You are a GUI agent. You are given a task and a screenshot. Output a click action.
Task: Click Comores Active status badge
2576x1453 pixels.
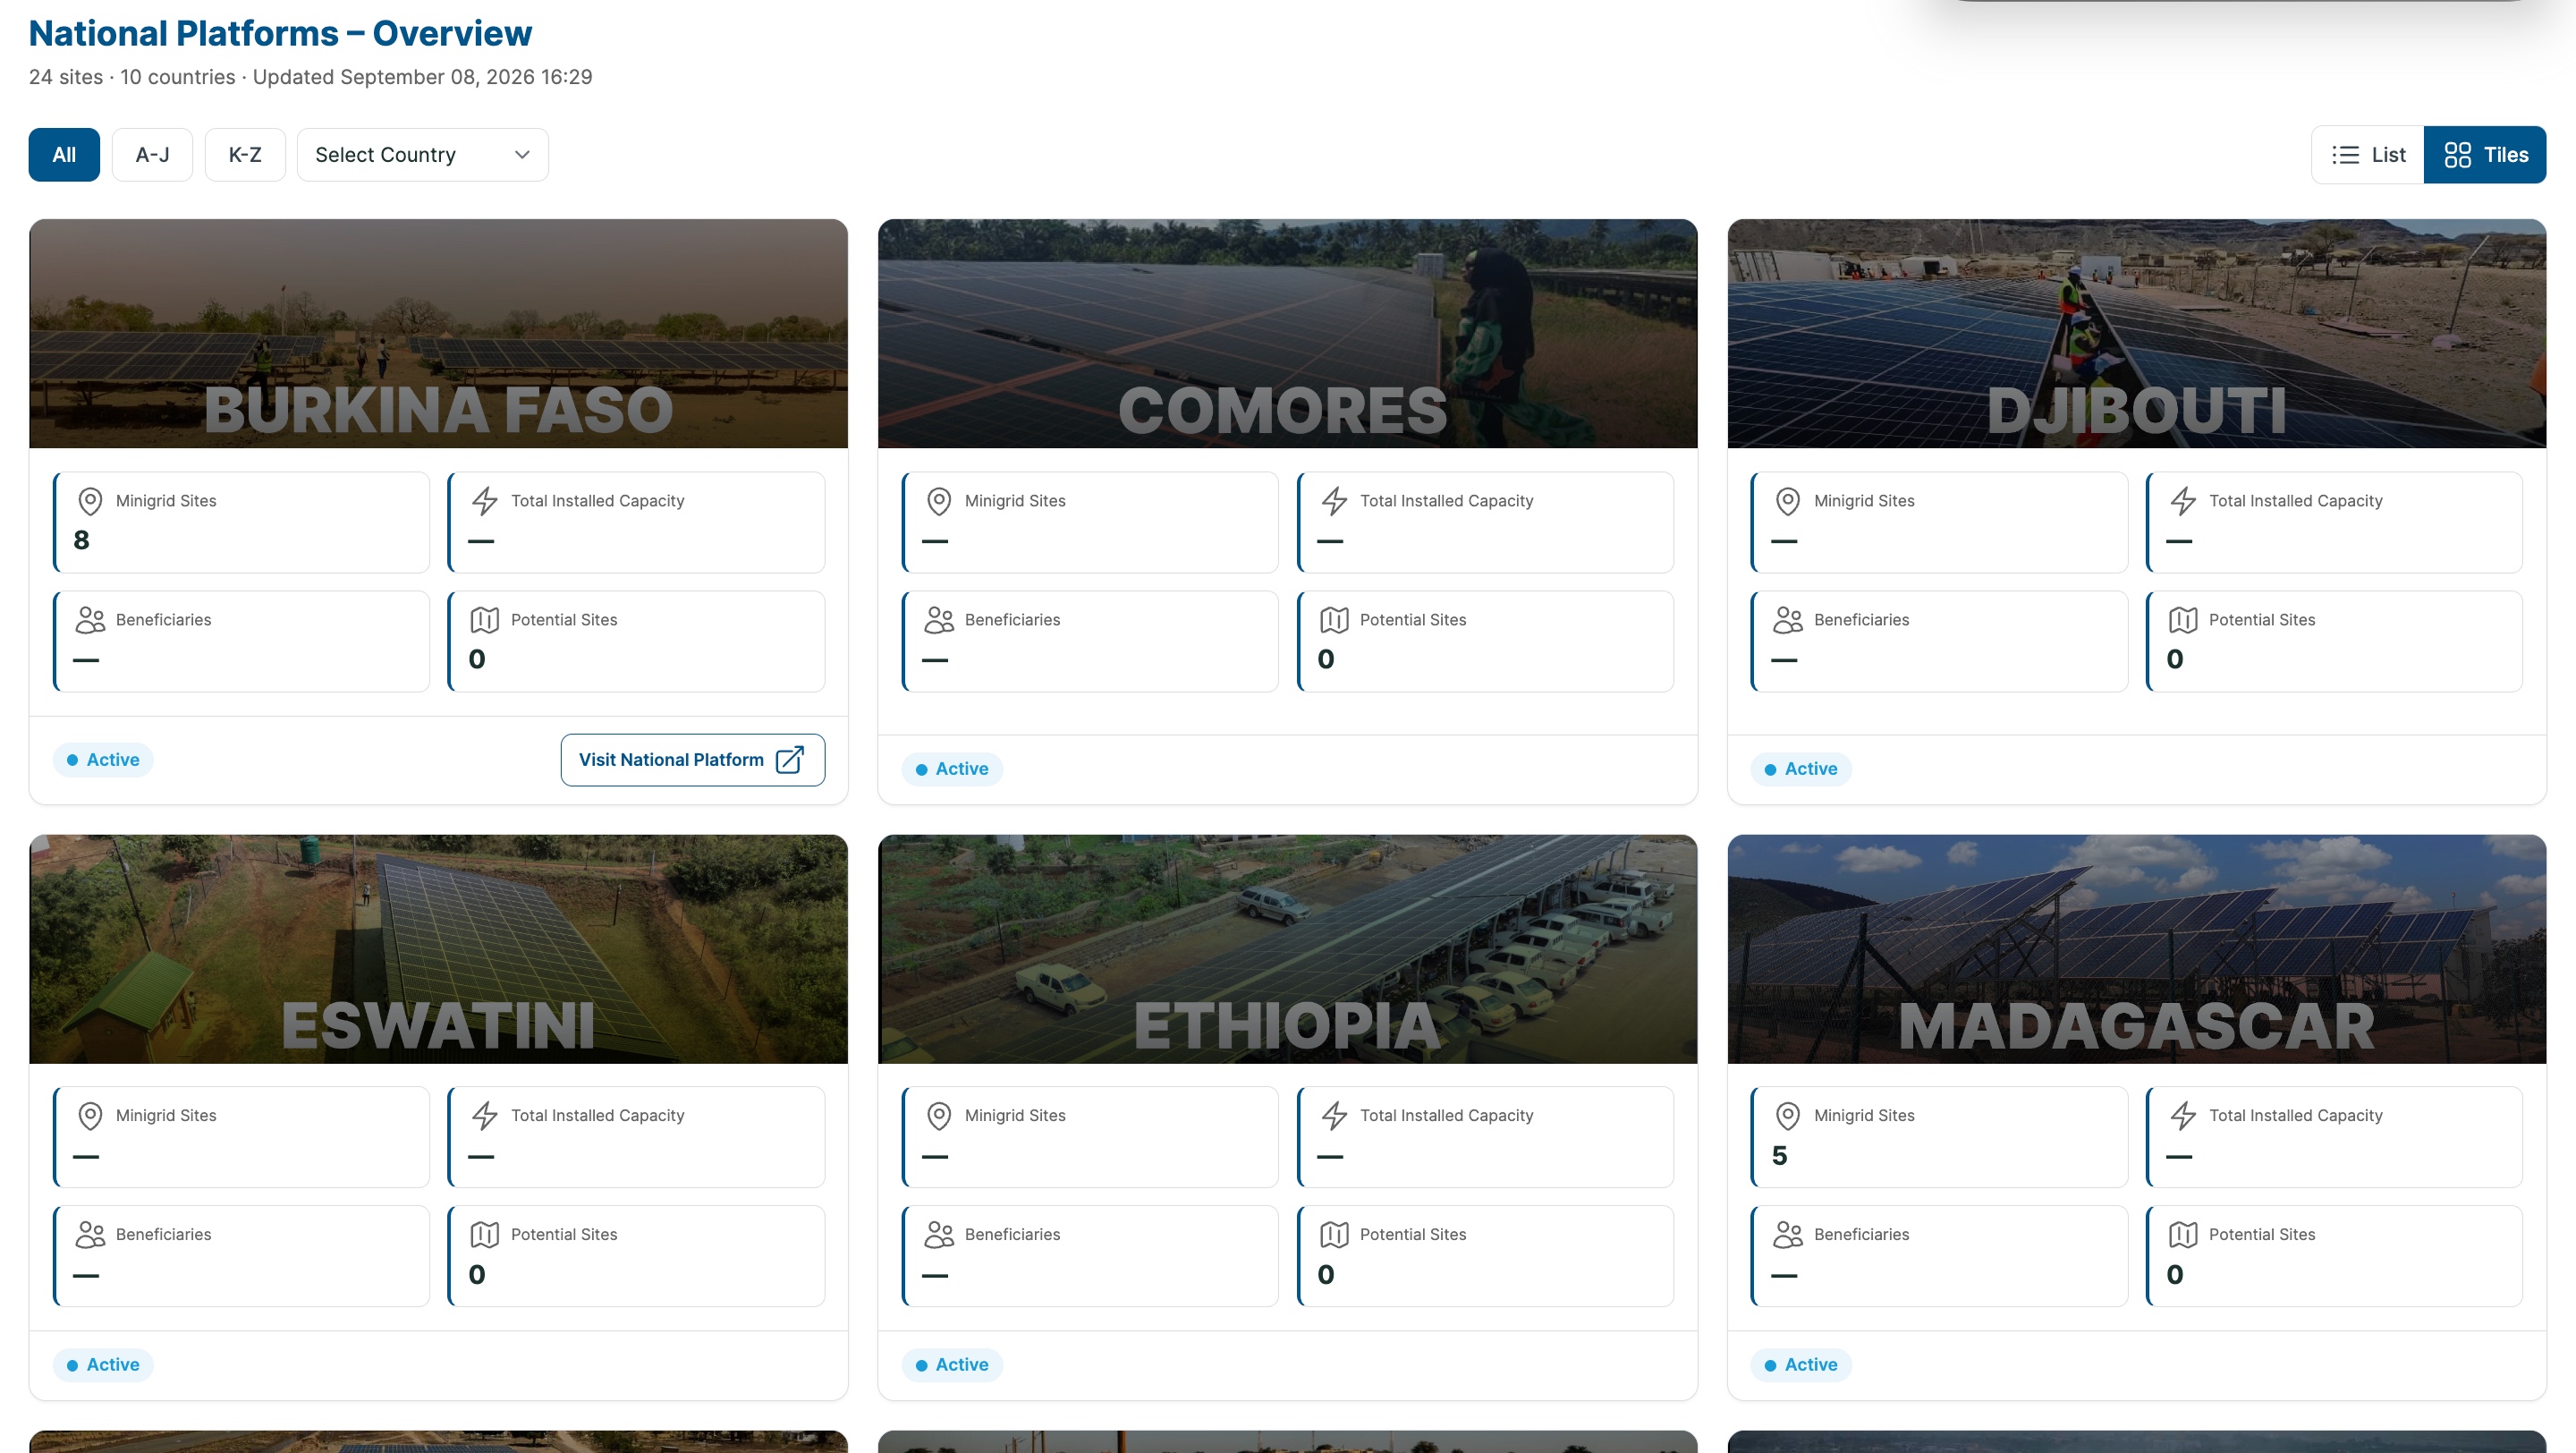952,769
